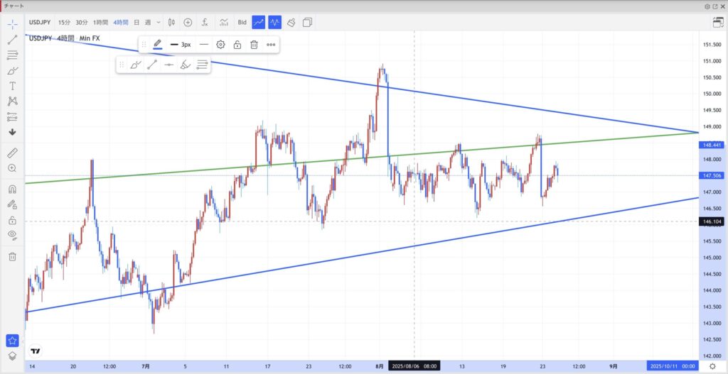
Task: Select eraser from favorites toolbar
Action: pos(186,65)
